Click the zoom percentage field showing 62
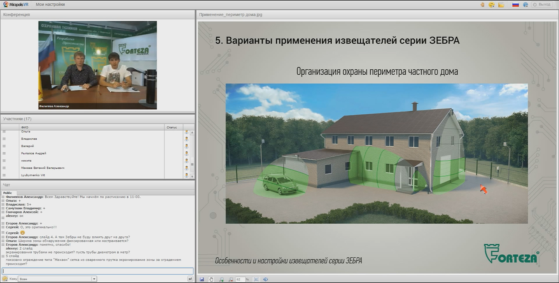559x283 pixels. pos(240,279)
